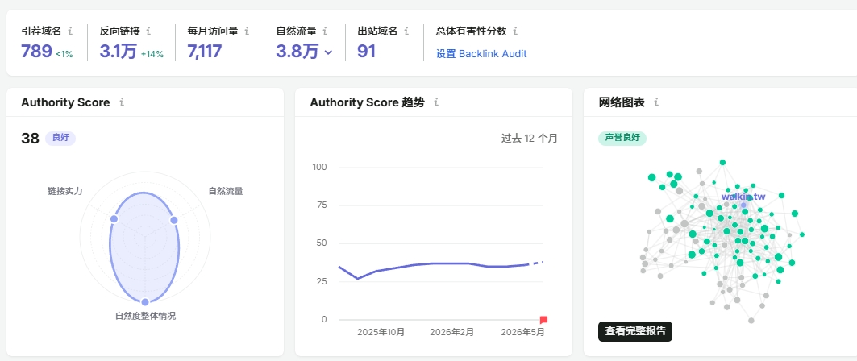Open info icon beside 网络图表

tap(656, 102)
